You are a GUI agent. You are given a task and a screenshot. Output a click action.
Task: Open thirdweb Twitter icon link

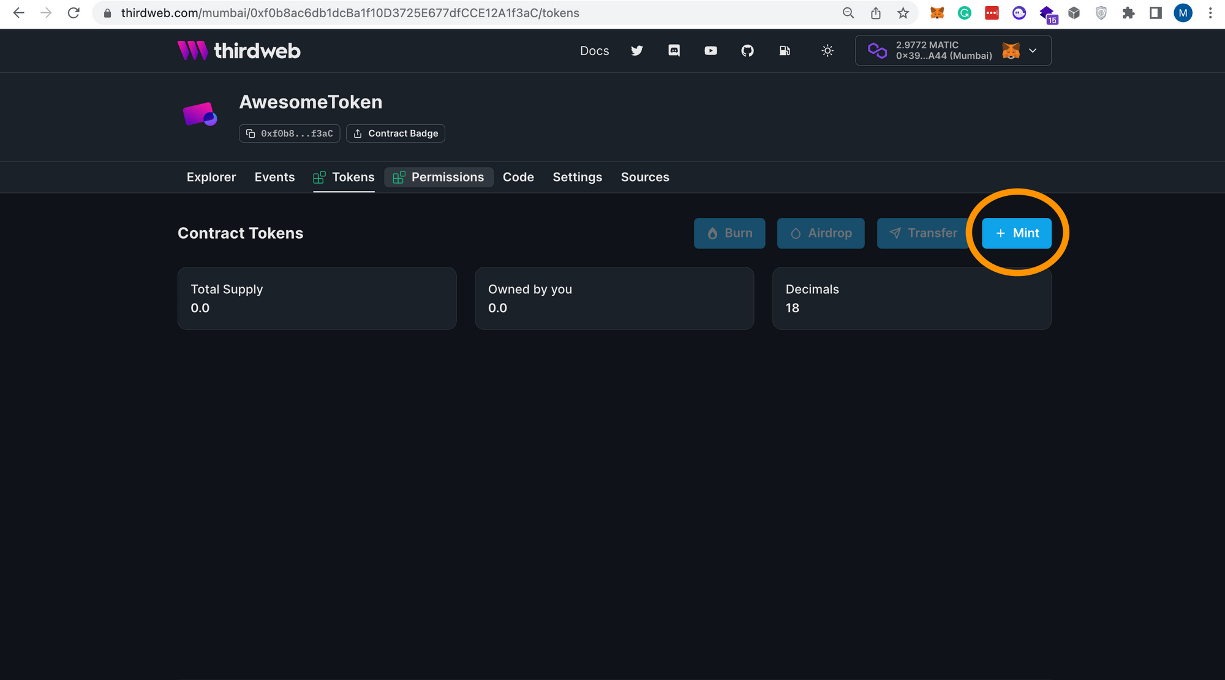(637, 51)
